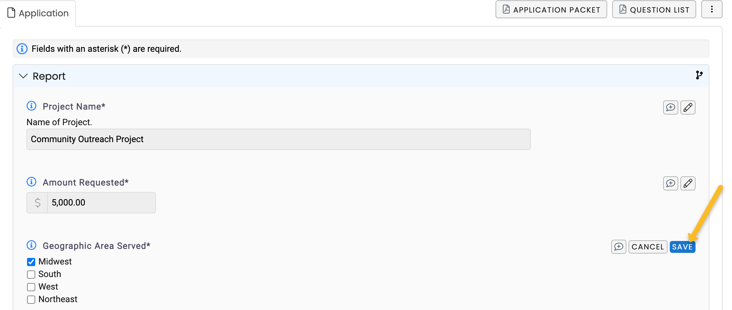Collapse the Report section chevron
Screen dimensions: 732x310
(23, 76)
